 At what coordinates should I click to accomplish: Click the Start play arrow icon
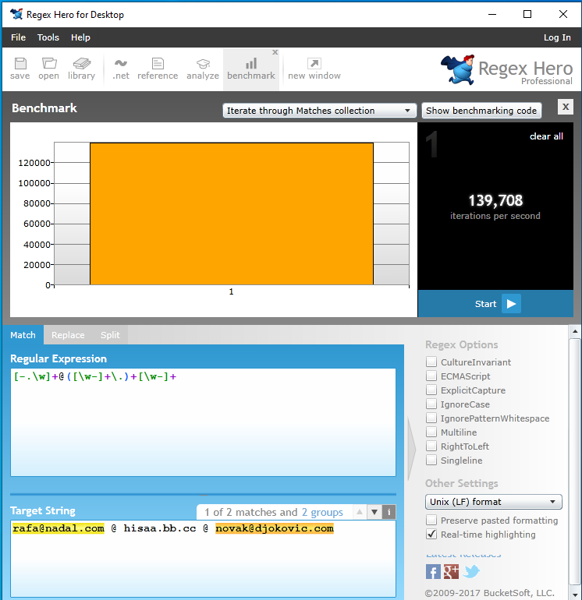(511, 303)
